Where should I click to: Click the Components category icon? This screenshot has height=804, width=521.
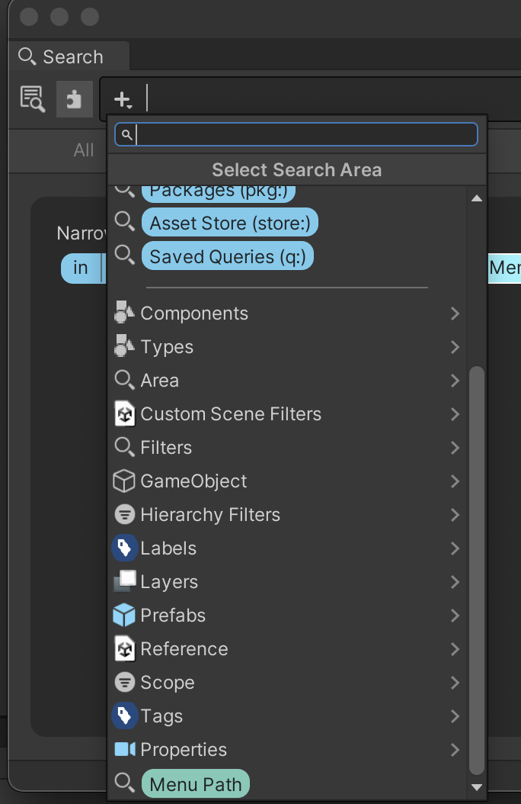(124, 314)
